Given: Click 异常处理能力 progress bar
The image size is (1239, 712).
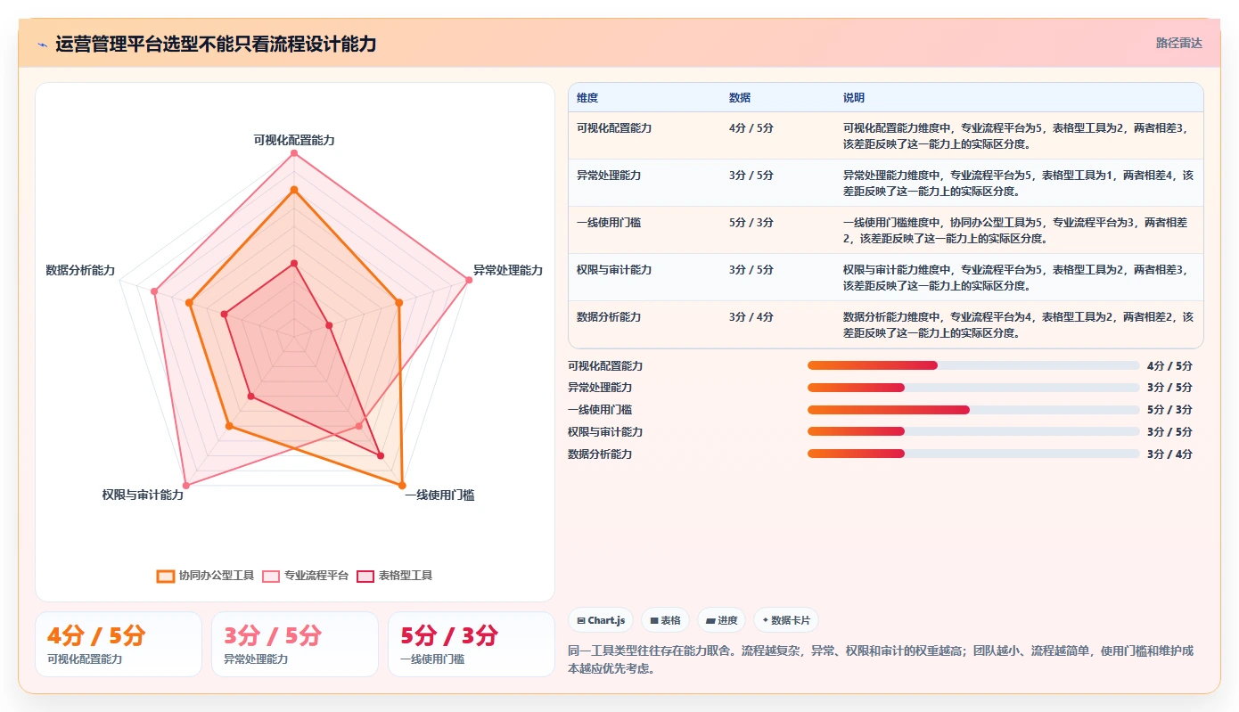Looking at the screenshot, I should 973,388.
